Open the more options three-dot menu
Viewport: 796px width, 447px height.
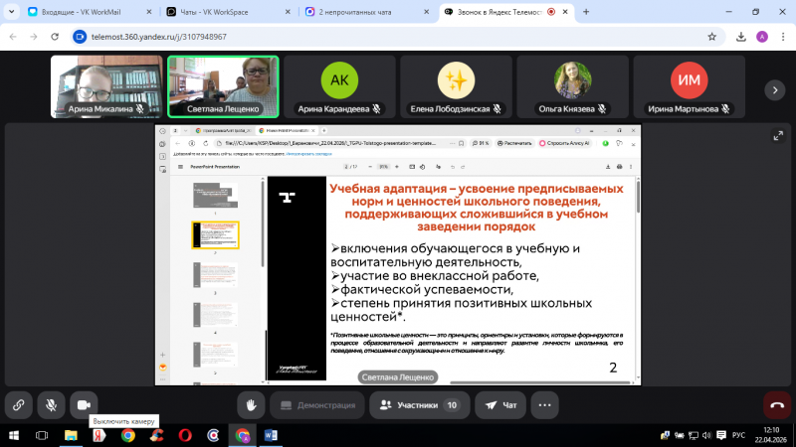[x=544, y=404]
